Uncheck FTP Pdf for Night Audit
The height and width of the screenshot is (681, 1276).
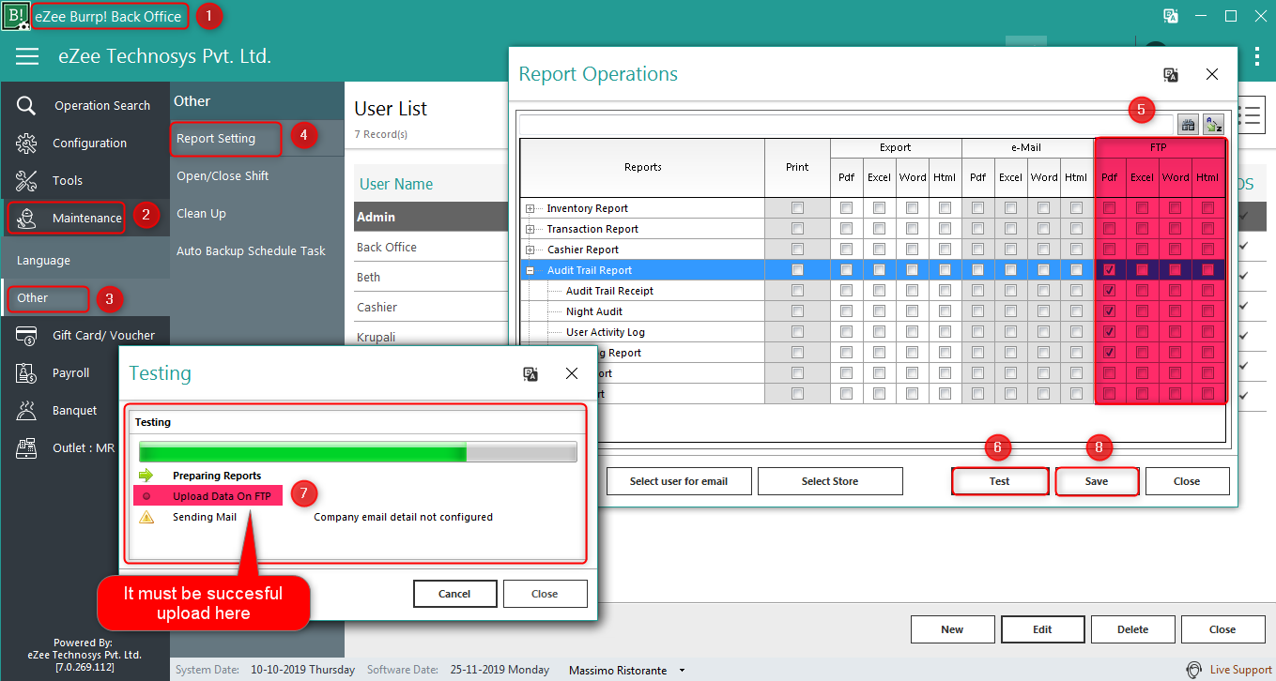1109,311
